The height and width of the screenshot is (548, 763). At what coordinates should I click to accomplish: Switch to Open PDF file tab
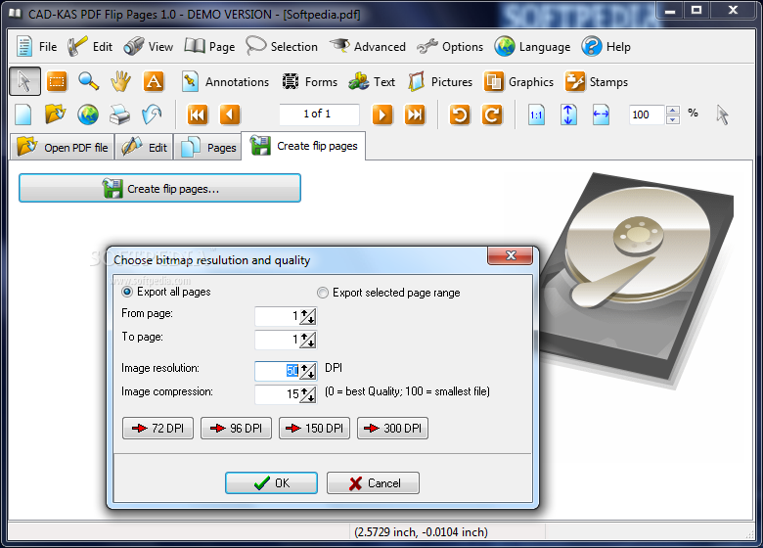click(x=63, y=147)
